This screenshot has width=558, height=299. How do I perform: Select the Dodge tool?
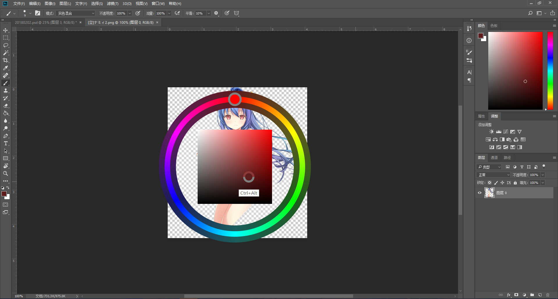(6, 128)
